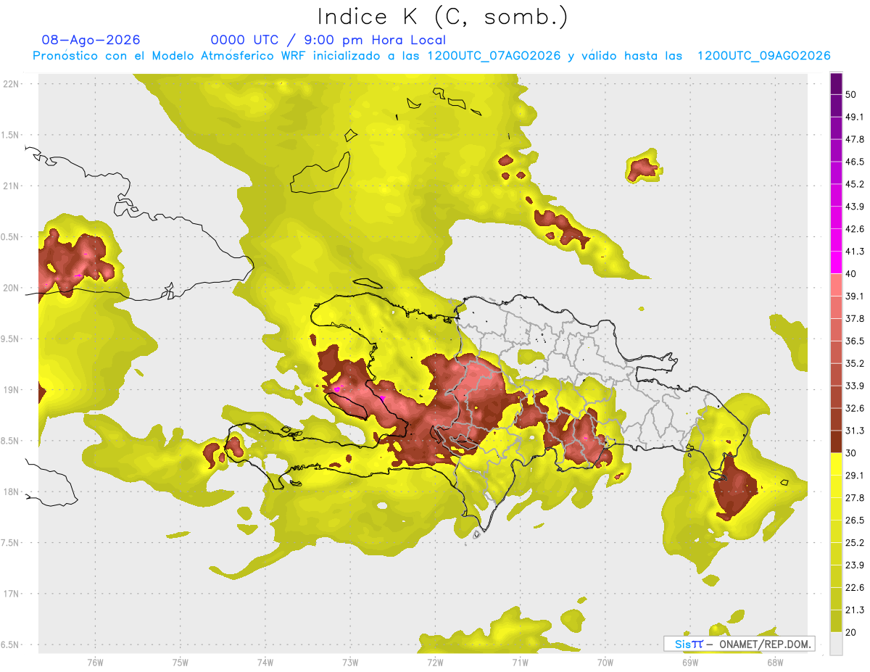Click the legend value "42.6"

(x=854, y=229)
